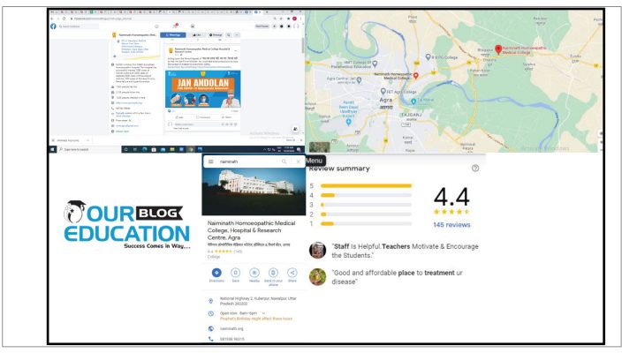The height and width of the screenshot is (353, 622).
Task: Click the clock icon beside hours
Action: pos(211,314)
